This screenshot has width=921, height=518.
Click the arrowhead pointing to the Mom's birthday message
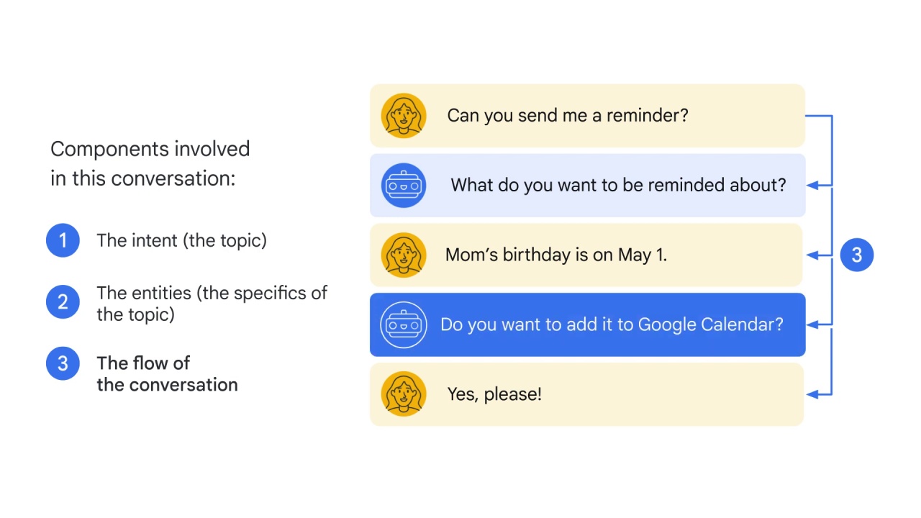click(813, 255)
